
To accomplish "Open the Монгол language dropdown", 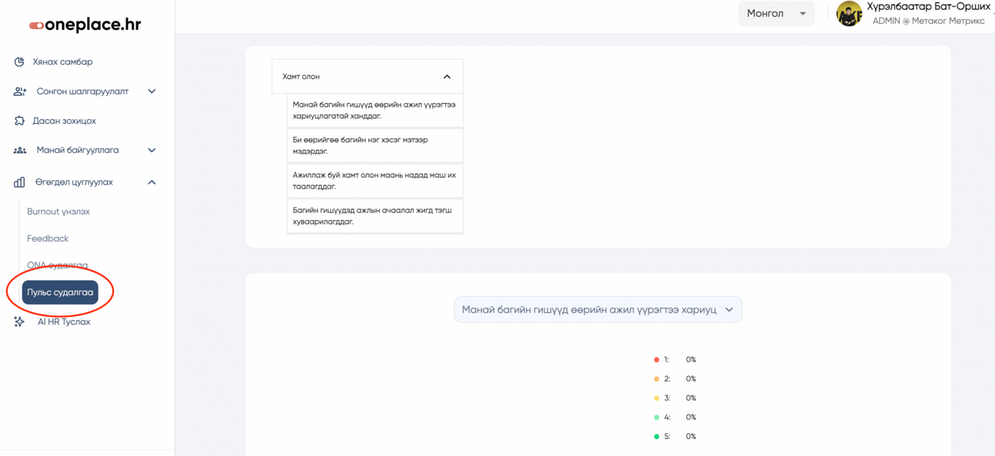I will (x=776, y=14).
